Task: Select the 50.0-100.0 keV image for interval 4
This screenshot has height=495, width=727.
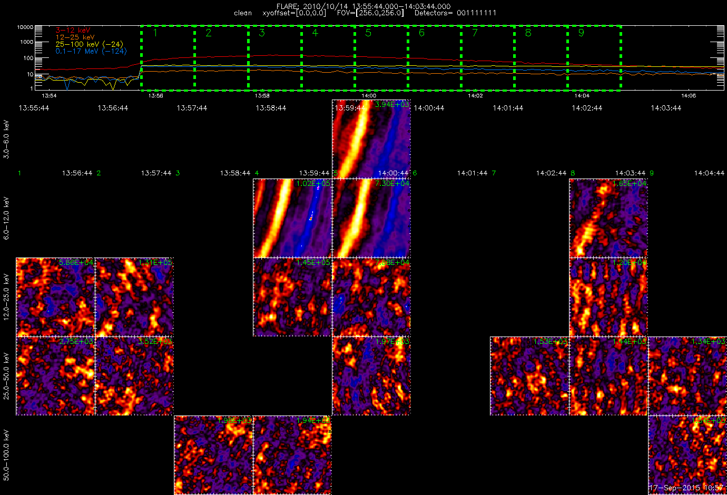Action: [x=292, y=455]
